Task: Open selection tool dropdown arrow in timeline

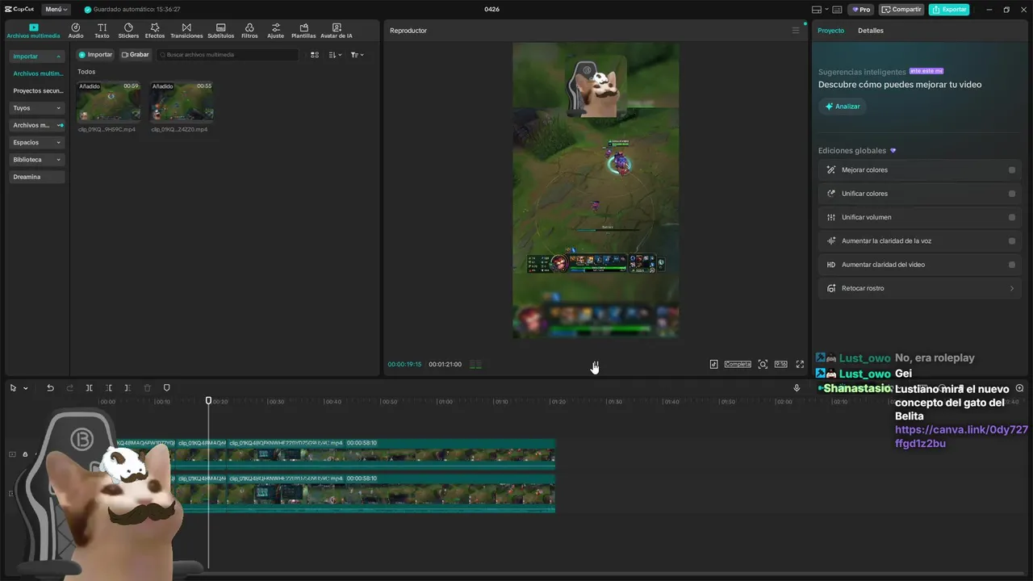Action: tap(26, 388)
